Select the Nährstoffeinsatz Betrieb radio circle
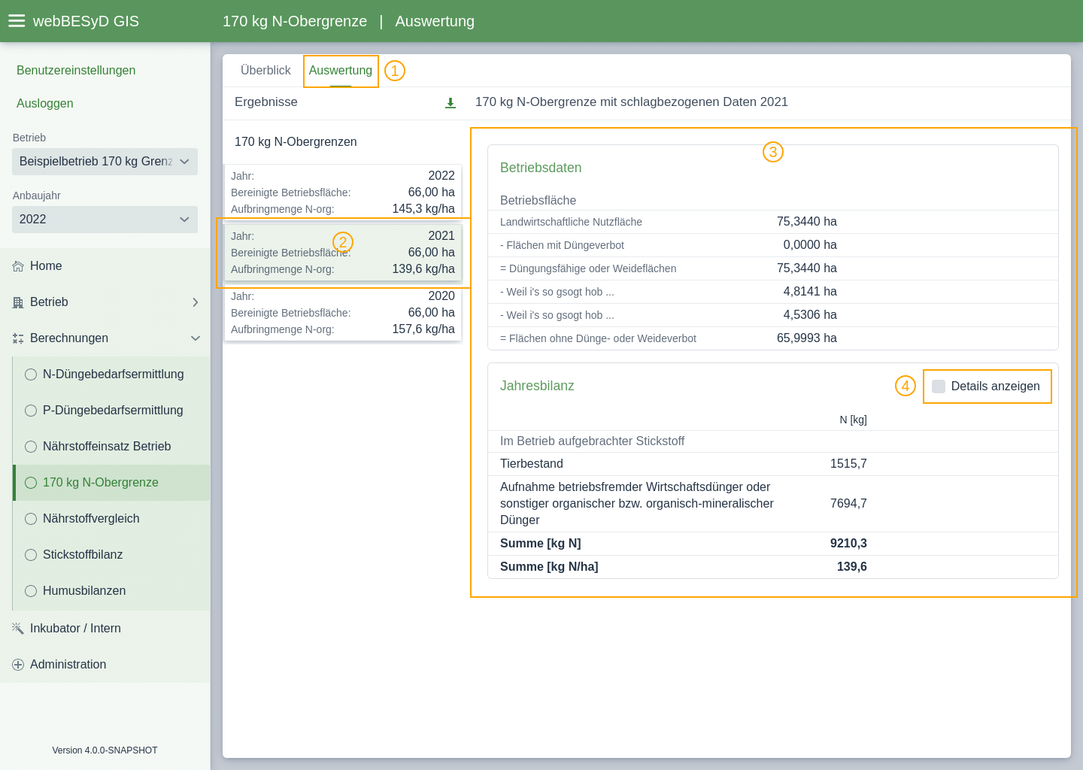The width and height of the screenshot is (1083, 770). (31, 447)
